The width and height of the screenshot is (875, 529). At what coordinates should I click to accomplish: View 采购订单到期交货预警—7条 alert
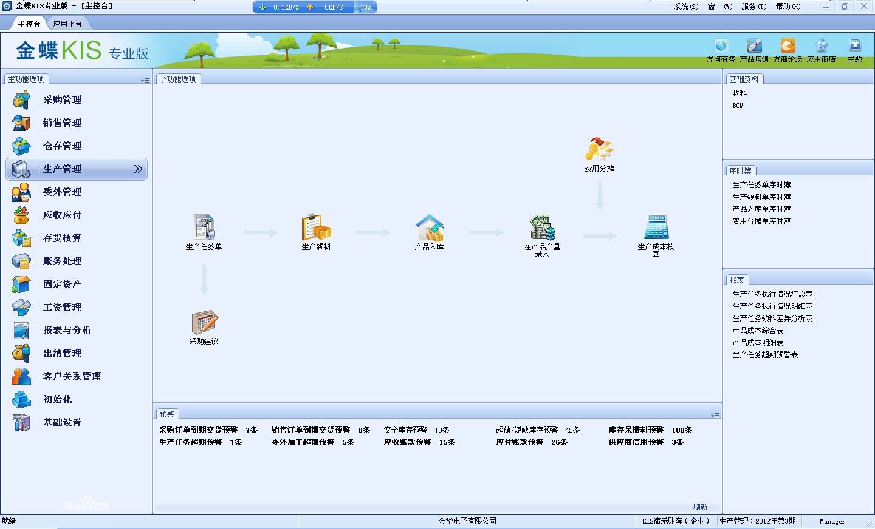coord(208,430)
